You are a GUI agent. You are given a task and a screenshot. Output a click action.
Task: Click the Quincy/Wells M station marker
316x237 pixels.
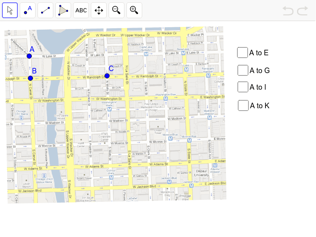pyautogui.click(x=111, y=177)
